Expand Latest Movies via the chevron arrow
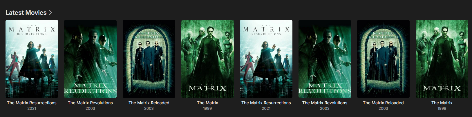472x117 pixels. click(50, 12)
